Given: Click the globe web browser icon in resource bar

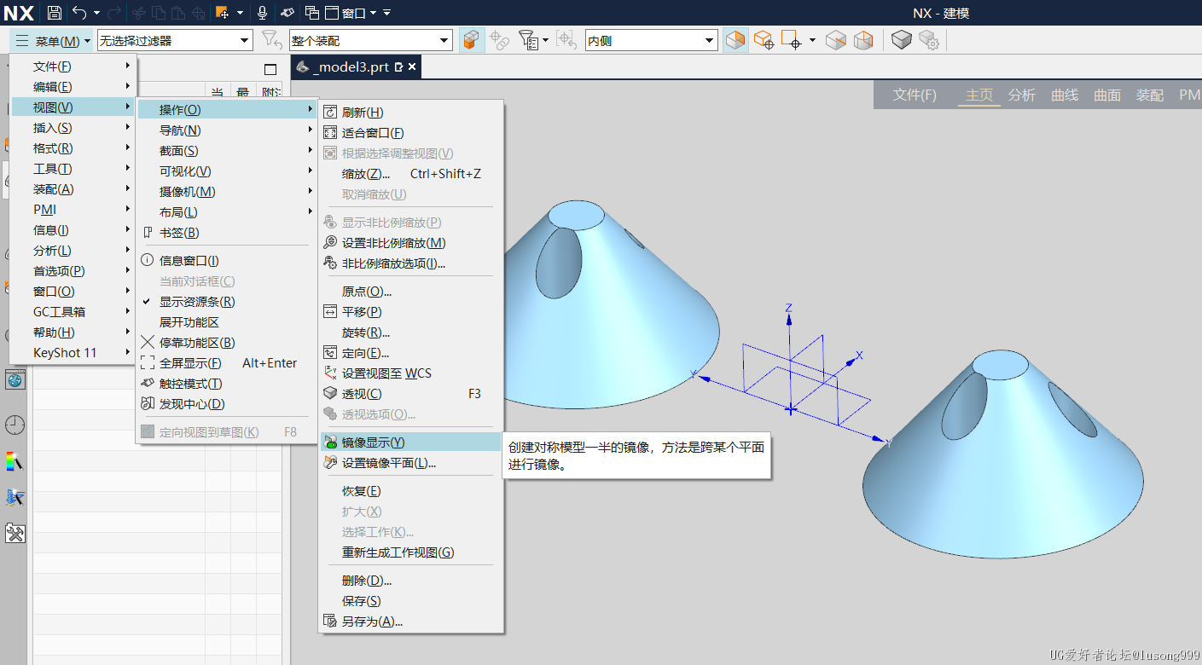Looking at the screenshot, I should click(x=15, y=380).
